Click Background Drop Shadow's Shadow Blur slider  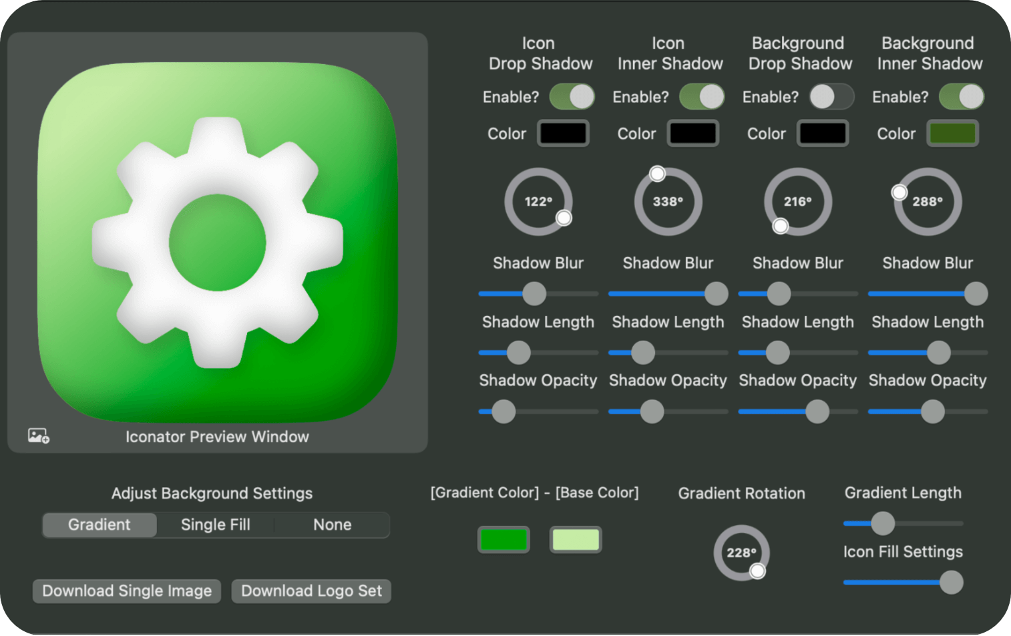tap(798, 294)
